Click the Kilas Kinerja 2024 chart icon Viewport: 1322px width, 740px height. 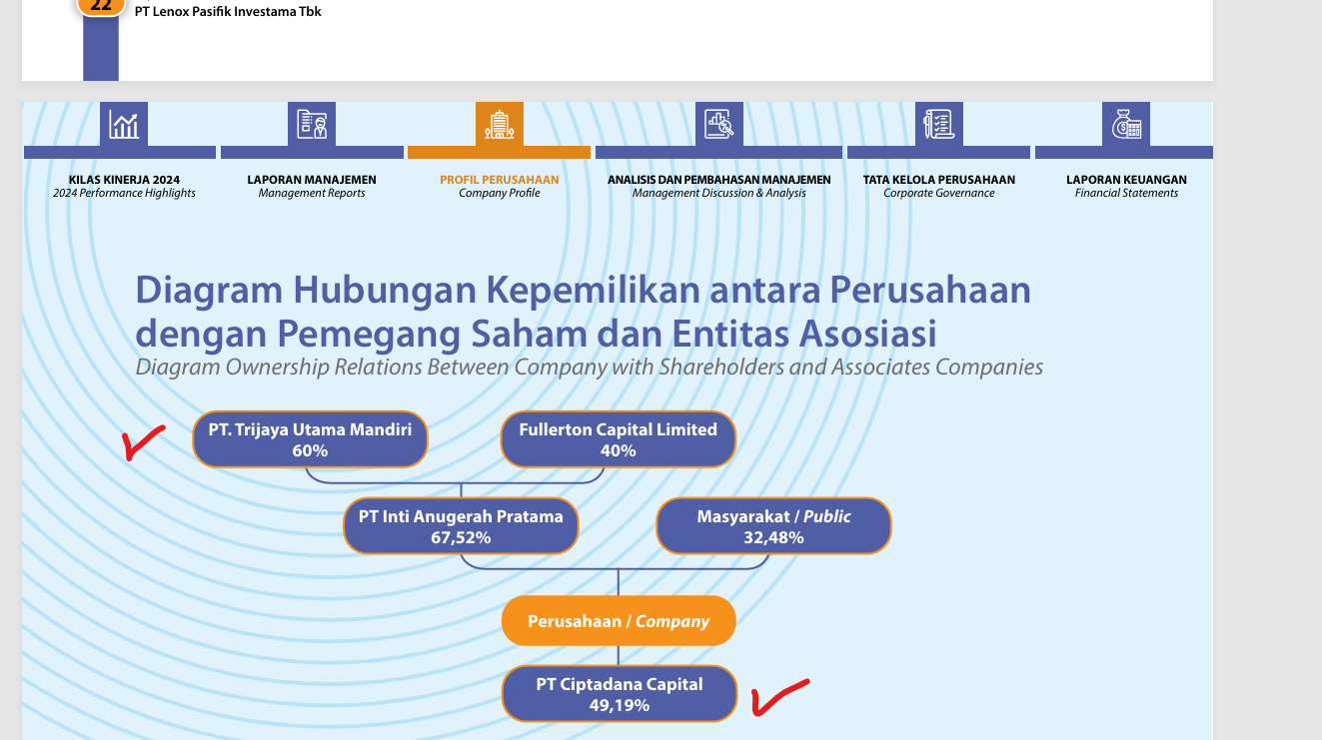(124, 125)
